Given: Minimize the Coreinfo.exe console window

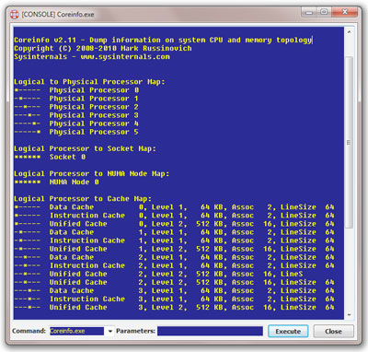Looking at the screenshot, I should (x=309, y=13).
